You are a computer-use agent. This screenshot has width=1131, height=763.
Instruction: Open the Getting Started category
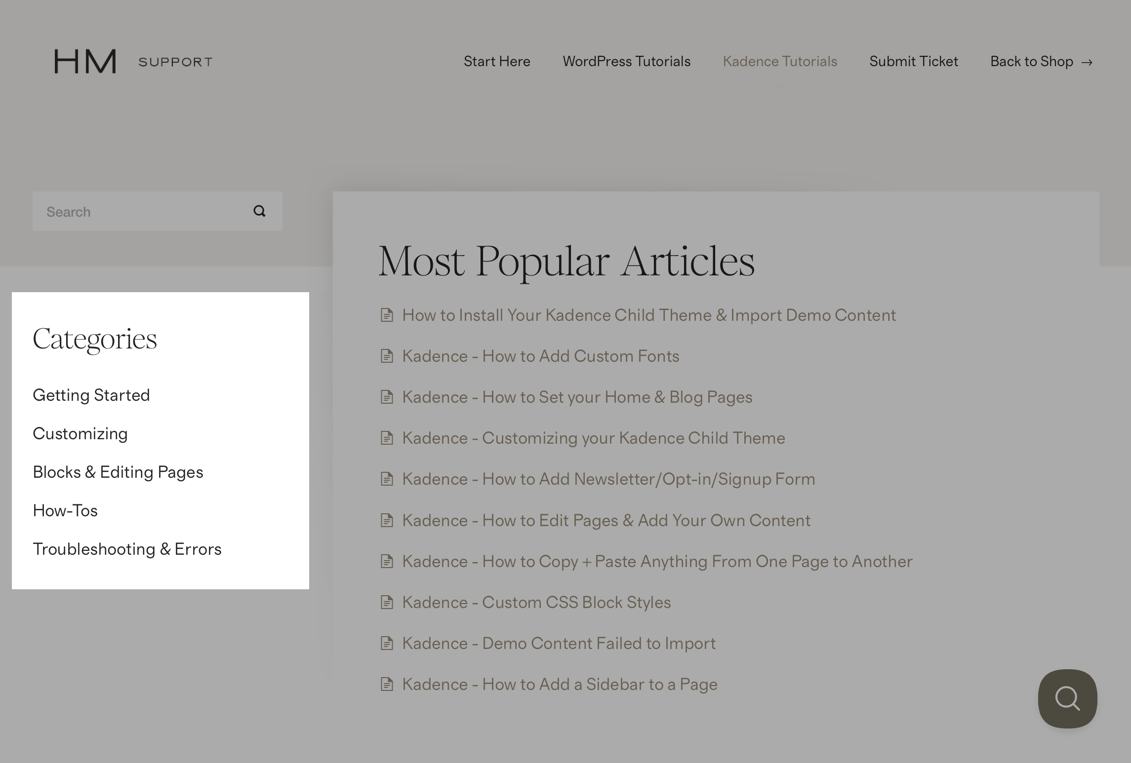pos(91,395)
